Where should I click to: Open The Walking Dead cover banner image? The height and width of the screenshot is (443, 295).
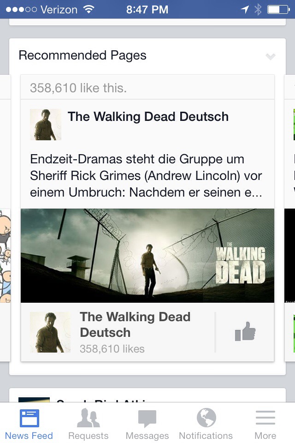coord(147,256)
